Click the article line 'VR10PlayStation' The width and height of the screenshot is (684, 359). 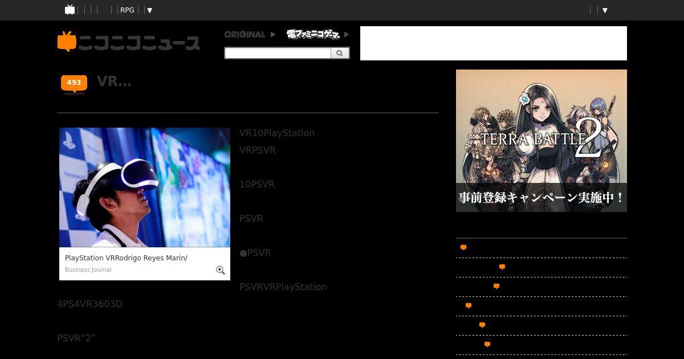(277, 133)
